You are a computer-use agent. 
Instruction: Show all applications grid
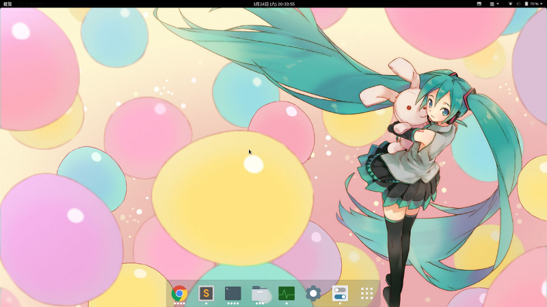[366, 293]
